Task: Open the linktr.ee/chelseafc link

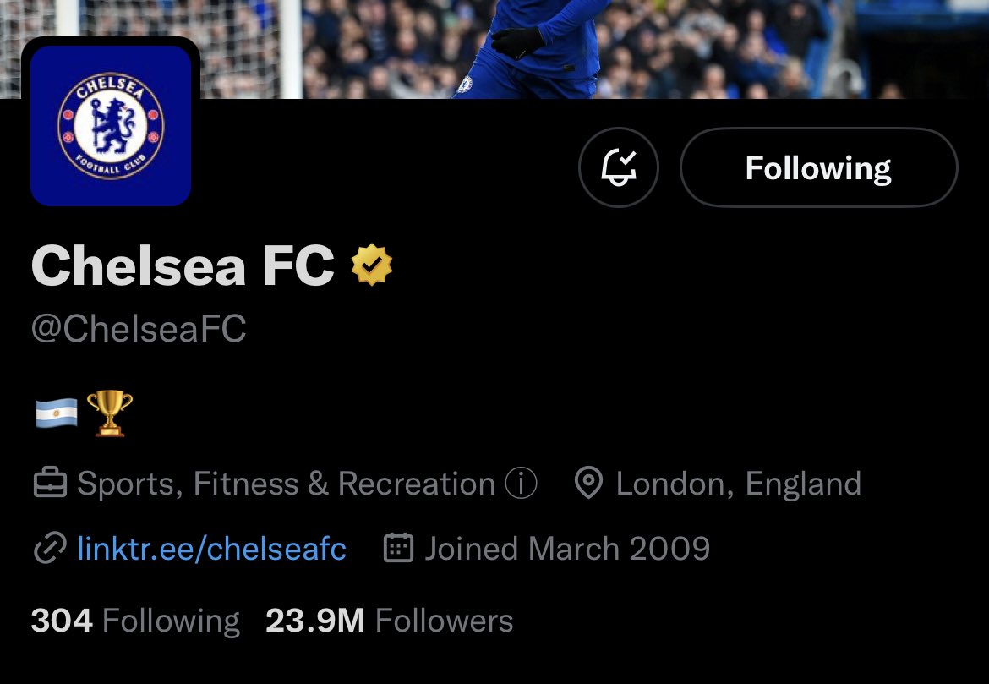Action: 212,549
